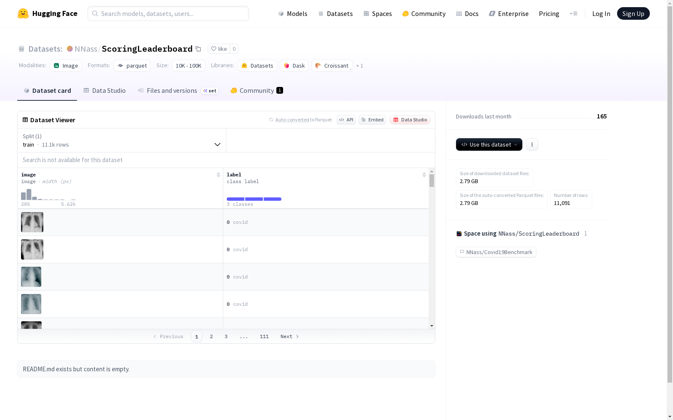Expand Use this dataset dropdown
Screen dimensions: 673x420
tap(489, 144)
